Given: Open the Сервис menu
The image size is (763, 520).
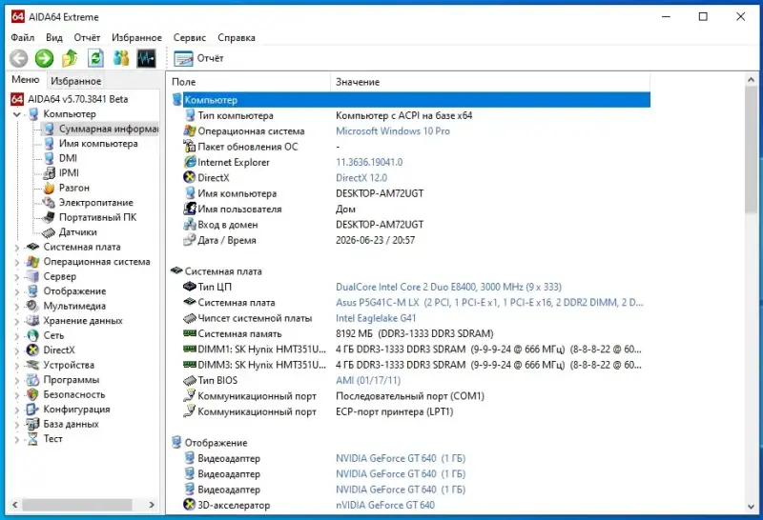Looking at the screenshot, I should (x=190, y=37).
